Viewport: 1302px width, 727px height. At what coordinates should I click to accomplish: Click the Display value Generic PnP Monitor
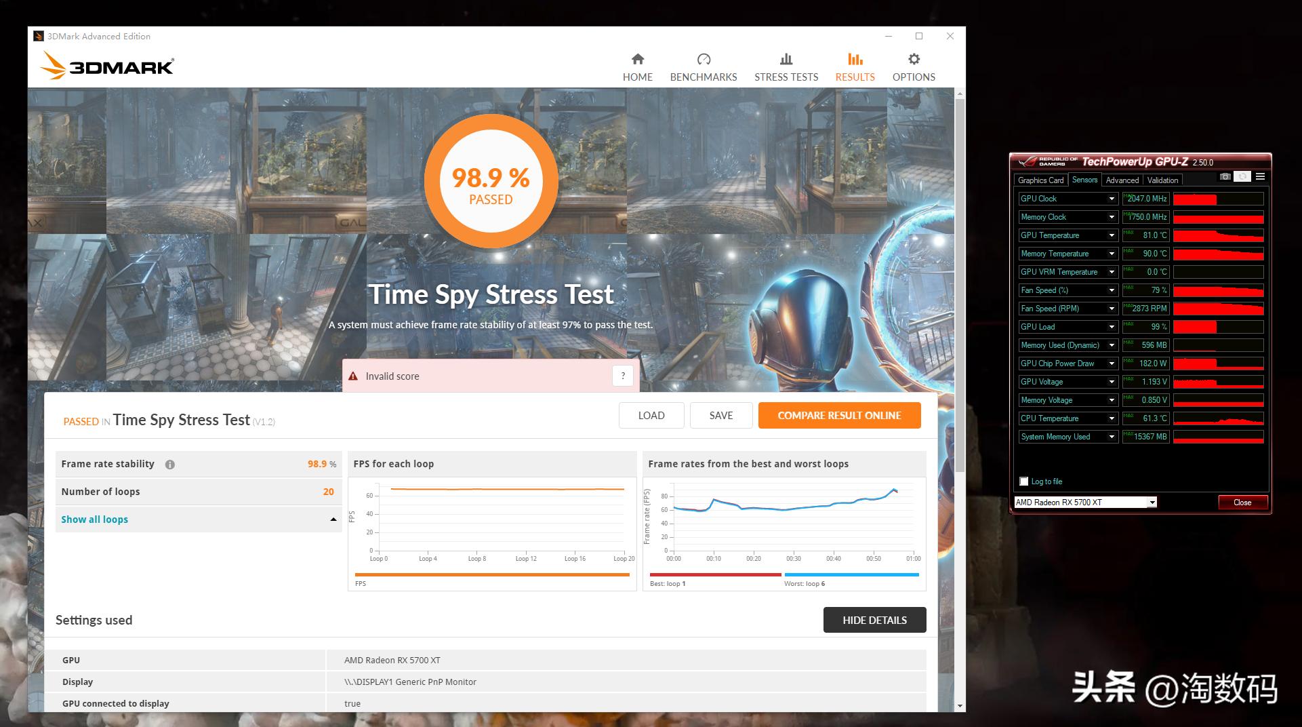pos(410,682)
